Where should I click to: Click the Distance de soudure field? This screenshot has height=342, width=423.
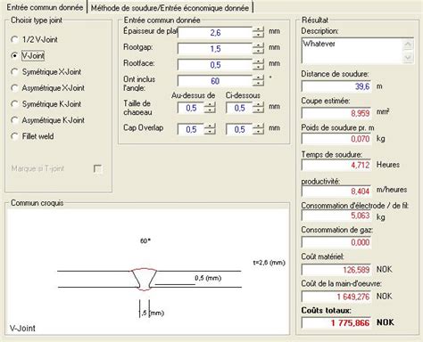[x=336, y=86]
